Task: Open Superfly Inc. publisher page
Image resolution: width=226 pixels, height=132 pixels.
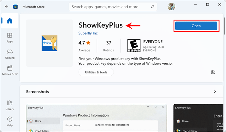Action: (x=88, y=33)
